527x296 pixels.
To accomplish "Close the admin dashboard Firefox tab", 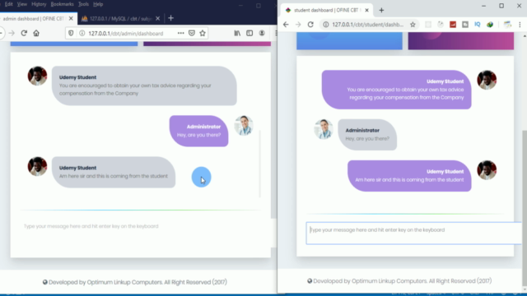I will point(71,18).
